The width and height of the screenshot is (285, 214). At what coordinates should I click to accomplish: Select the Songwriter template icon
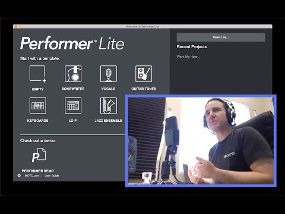pyautogui.click(x=73, y=74)
